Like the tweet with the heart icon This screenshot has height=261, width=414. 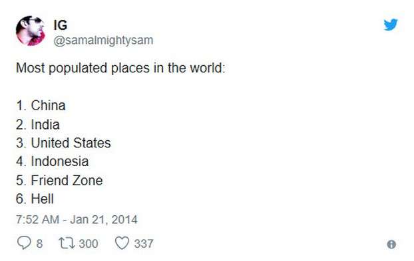tap(122, 243)
